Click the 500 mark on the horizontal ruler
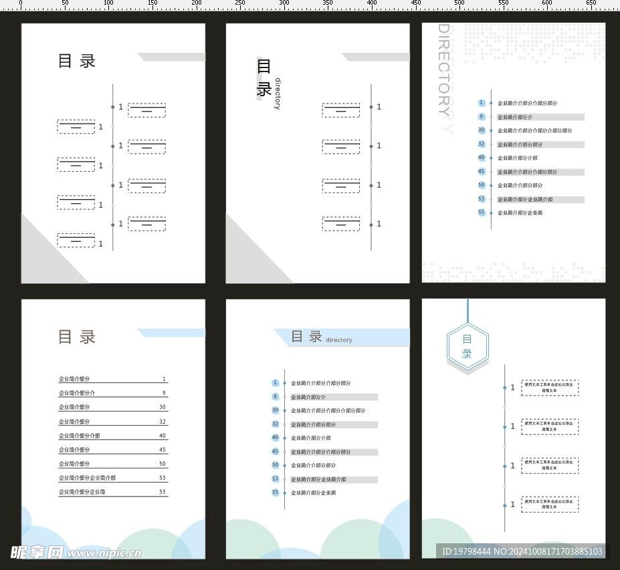The width and height of the screenshot is (620, 570). [x=459, y=3]
